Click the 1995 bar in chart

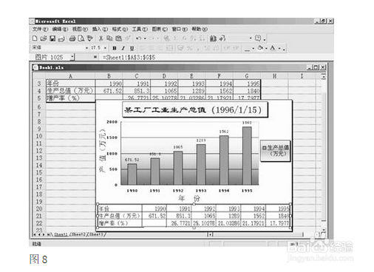coord(247,156)
